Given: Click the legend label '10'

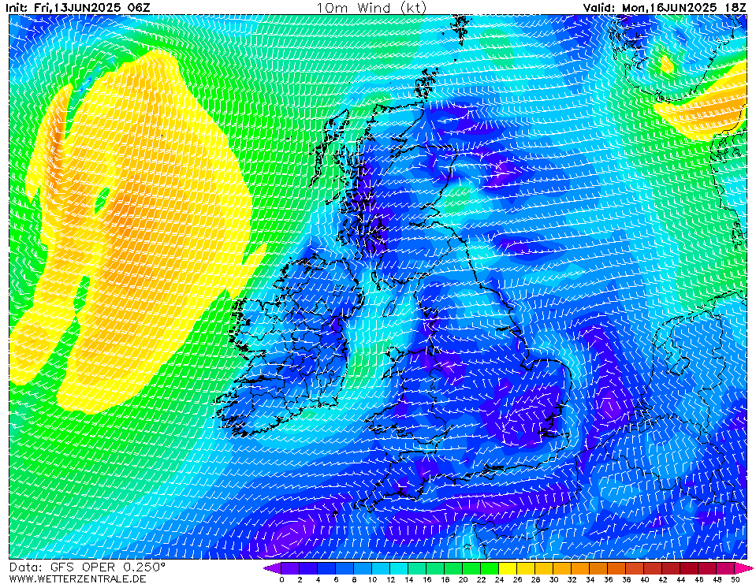Looking at the screenshot, I should click(372, 579).
